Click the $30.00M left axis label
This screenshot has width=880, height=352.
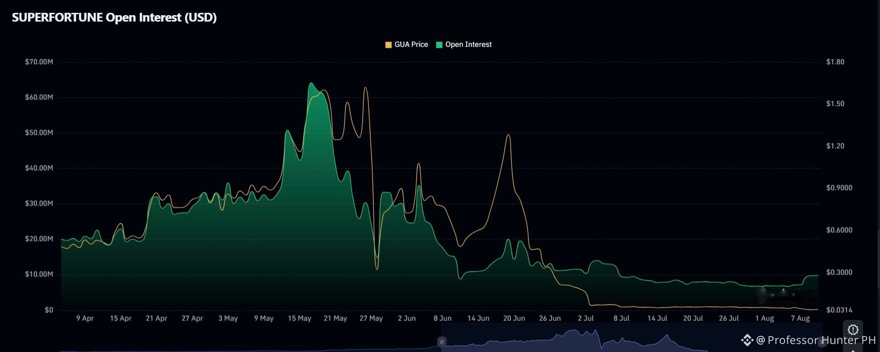tap(39, 203)
